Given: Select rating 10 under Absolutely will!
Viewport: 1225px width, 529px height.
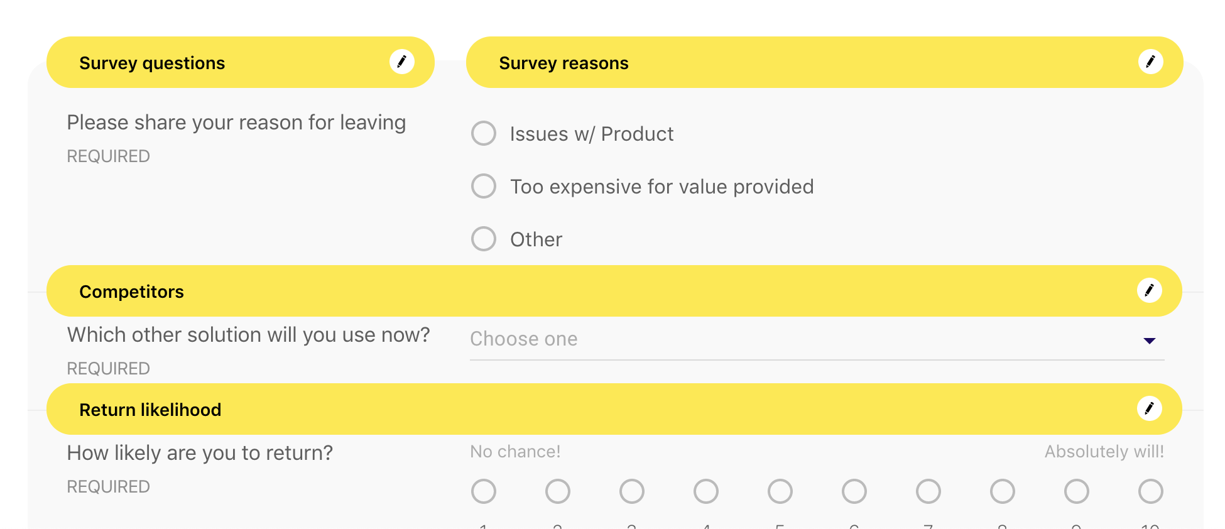Looking at the screenshot, I should pyautogui.click(x=1150, y=491).
